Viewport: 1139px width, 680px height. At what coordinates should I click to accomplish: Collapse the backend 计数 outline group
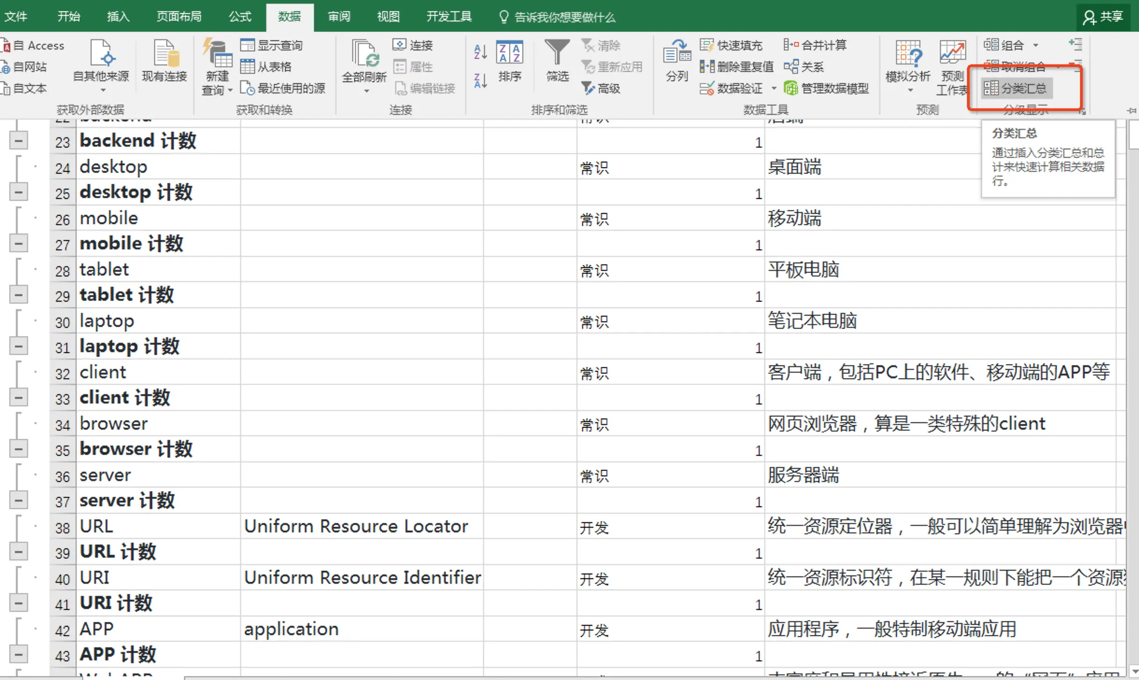[18, 141]
